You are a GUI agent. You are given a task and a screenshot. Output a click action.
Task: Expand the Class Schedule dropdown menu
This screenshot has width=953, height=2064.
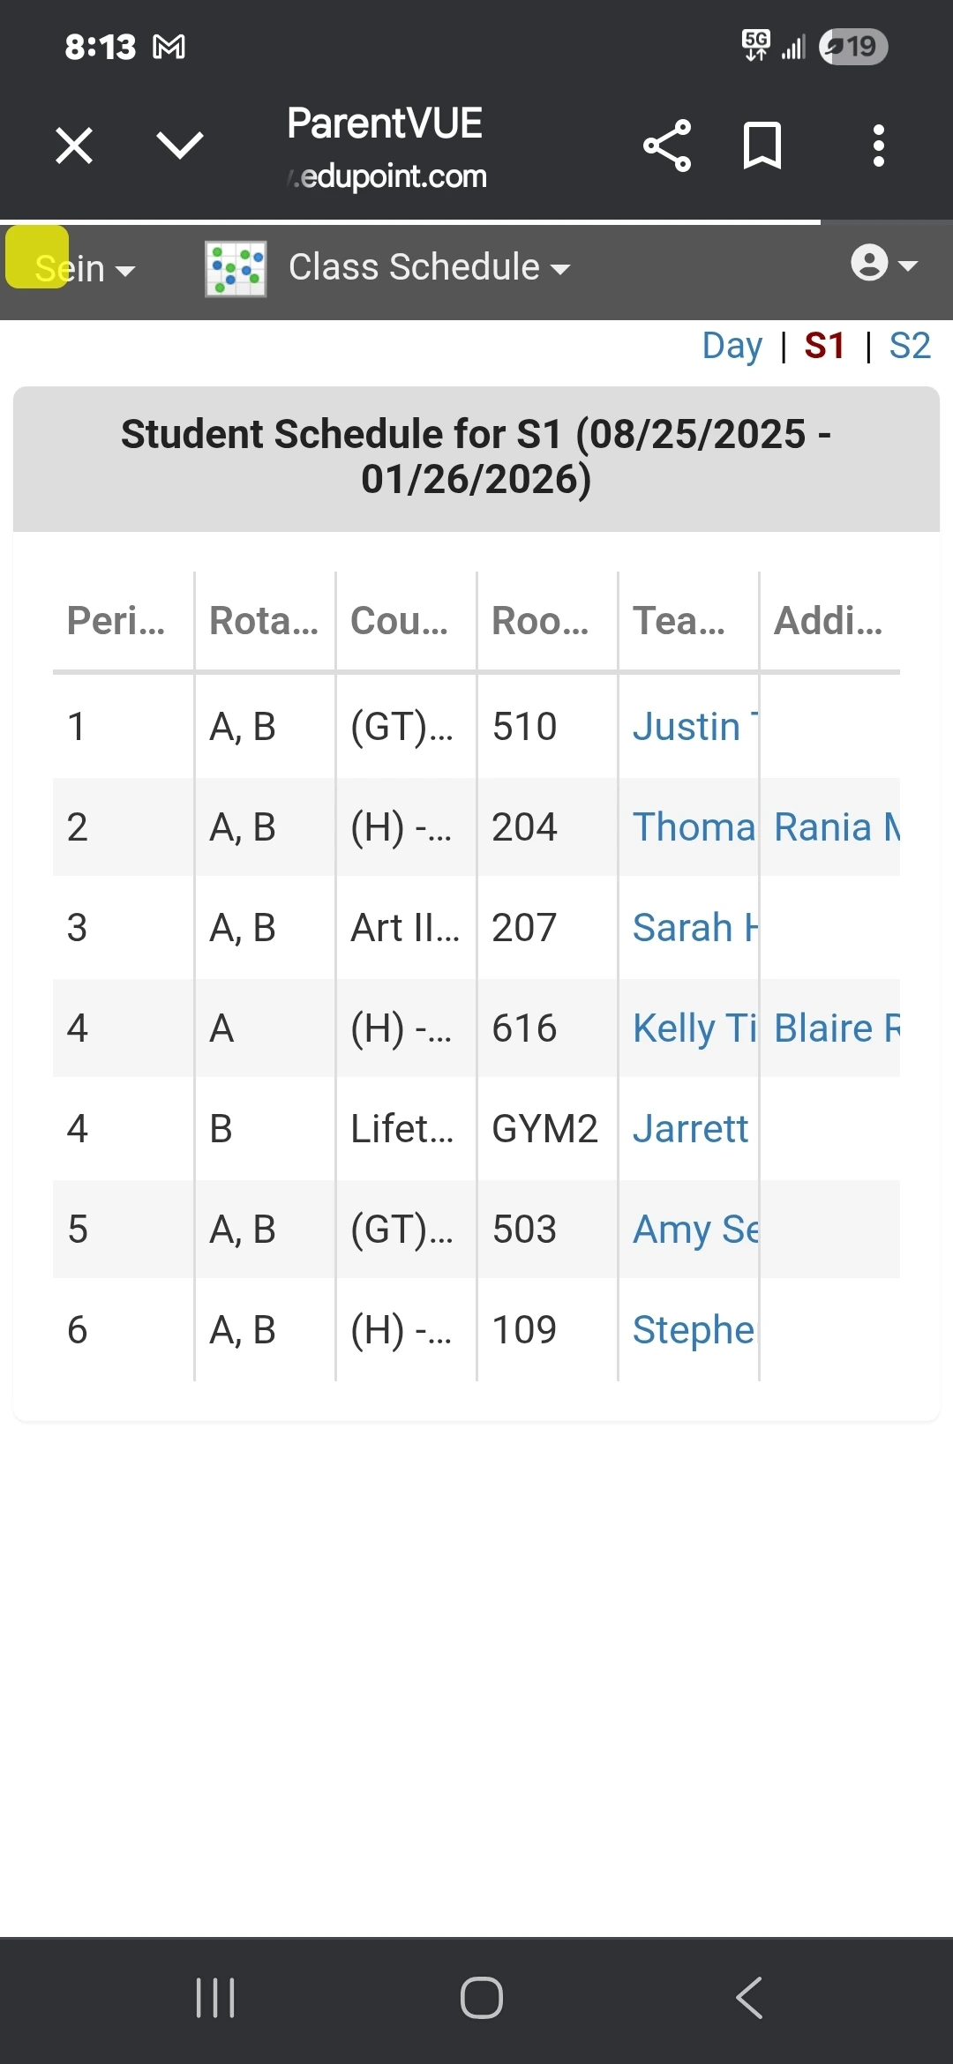(x=430, y=267)
